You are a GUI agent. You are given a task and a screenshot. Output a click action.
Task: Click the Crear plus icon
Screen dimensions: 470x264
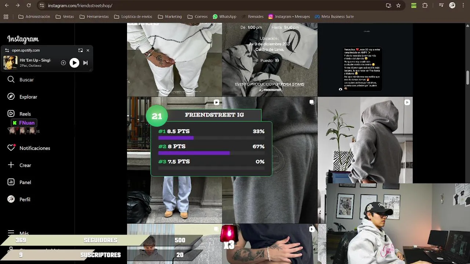click(11, 165)
